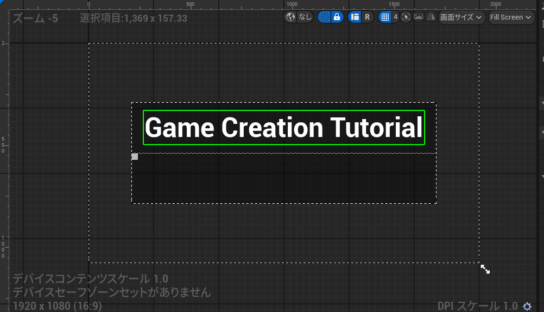Select the R render transform mode
Viewport: 544px width, 312px height.
(x=368, y=17)
